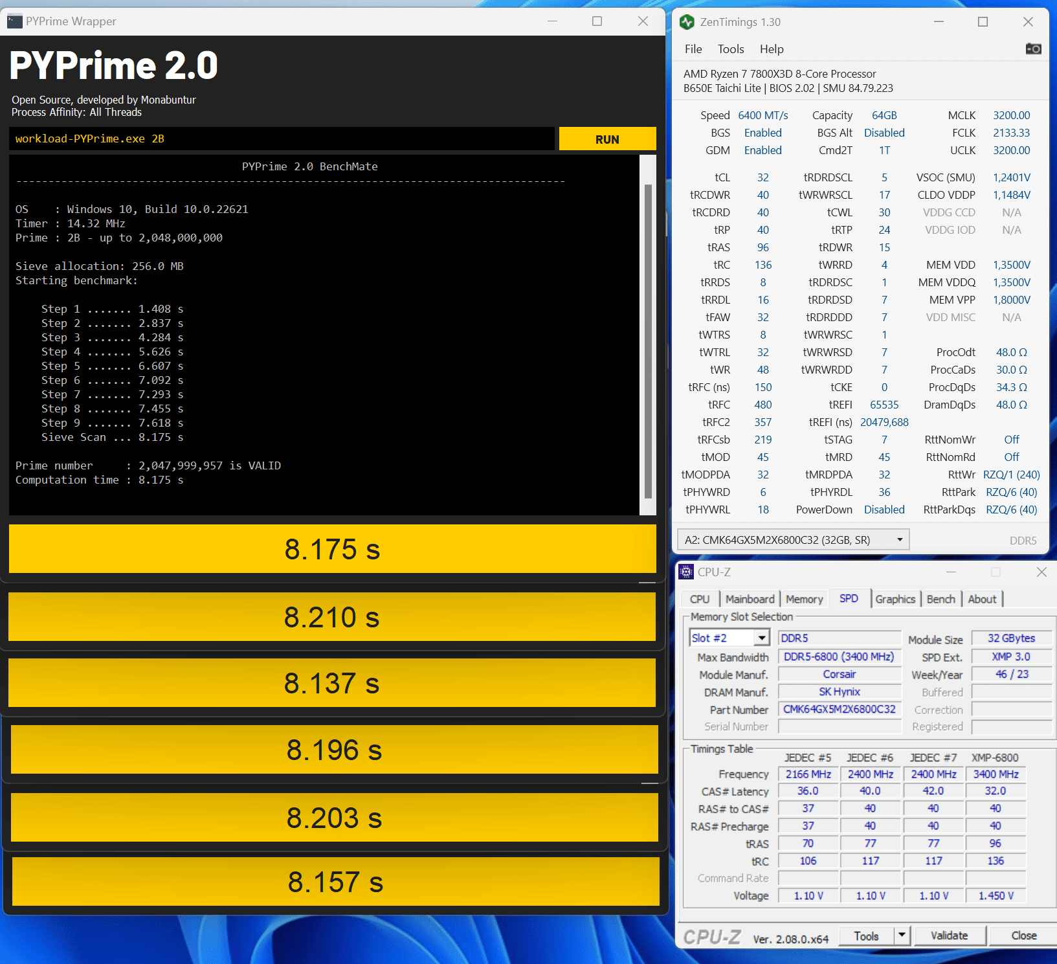Minimize the PYPrime Wrapper window
Viewport: 1057px width, 964px height.
552,21
